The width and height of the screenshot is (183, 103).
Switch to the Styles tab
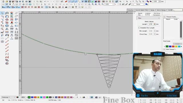click(152, 10)
